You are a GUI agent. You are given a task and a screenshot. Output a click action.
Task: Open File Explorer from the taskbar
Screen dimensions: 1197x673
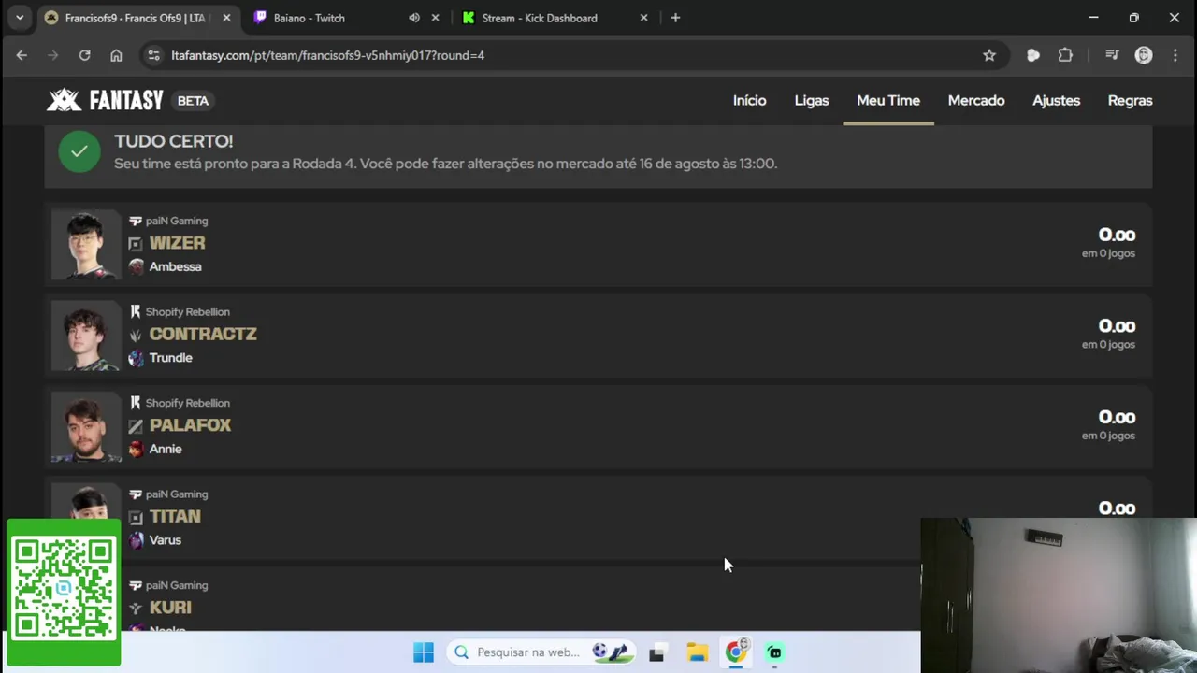pos(697,652)
